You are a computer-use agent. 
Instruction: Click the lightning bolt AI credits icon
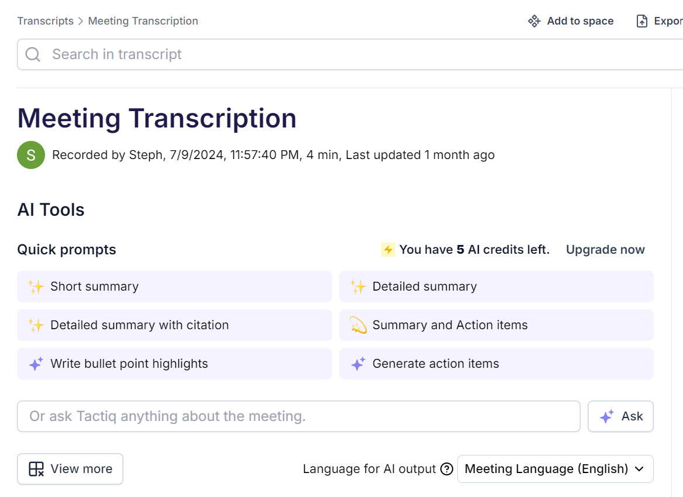click(x=388, y=250)
